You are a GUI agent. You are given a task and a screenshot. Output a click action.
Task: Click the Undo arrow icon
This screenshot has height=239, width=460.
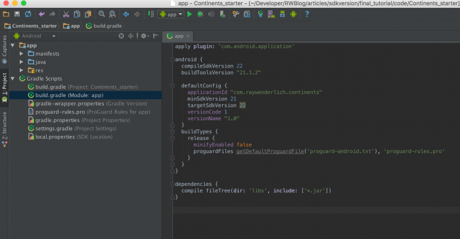pos(41,14)
